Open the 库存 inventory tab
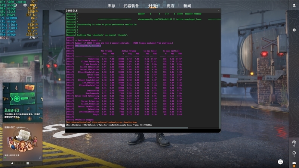The width and height of the screenshot is (299, 168). pyautogui.click(x=111, y=6)
